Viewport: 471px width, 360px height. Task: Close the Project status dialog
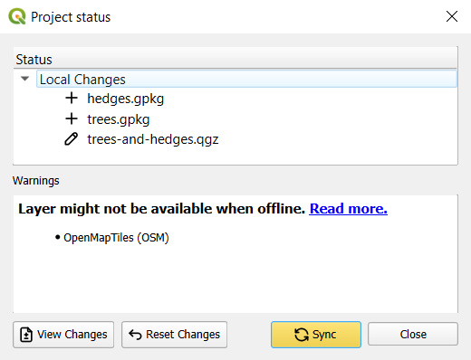click(x=452, y=16)
